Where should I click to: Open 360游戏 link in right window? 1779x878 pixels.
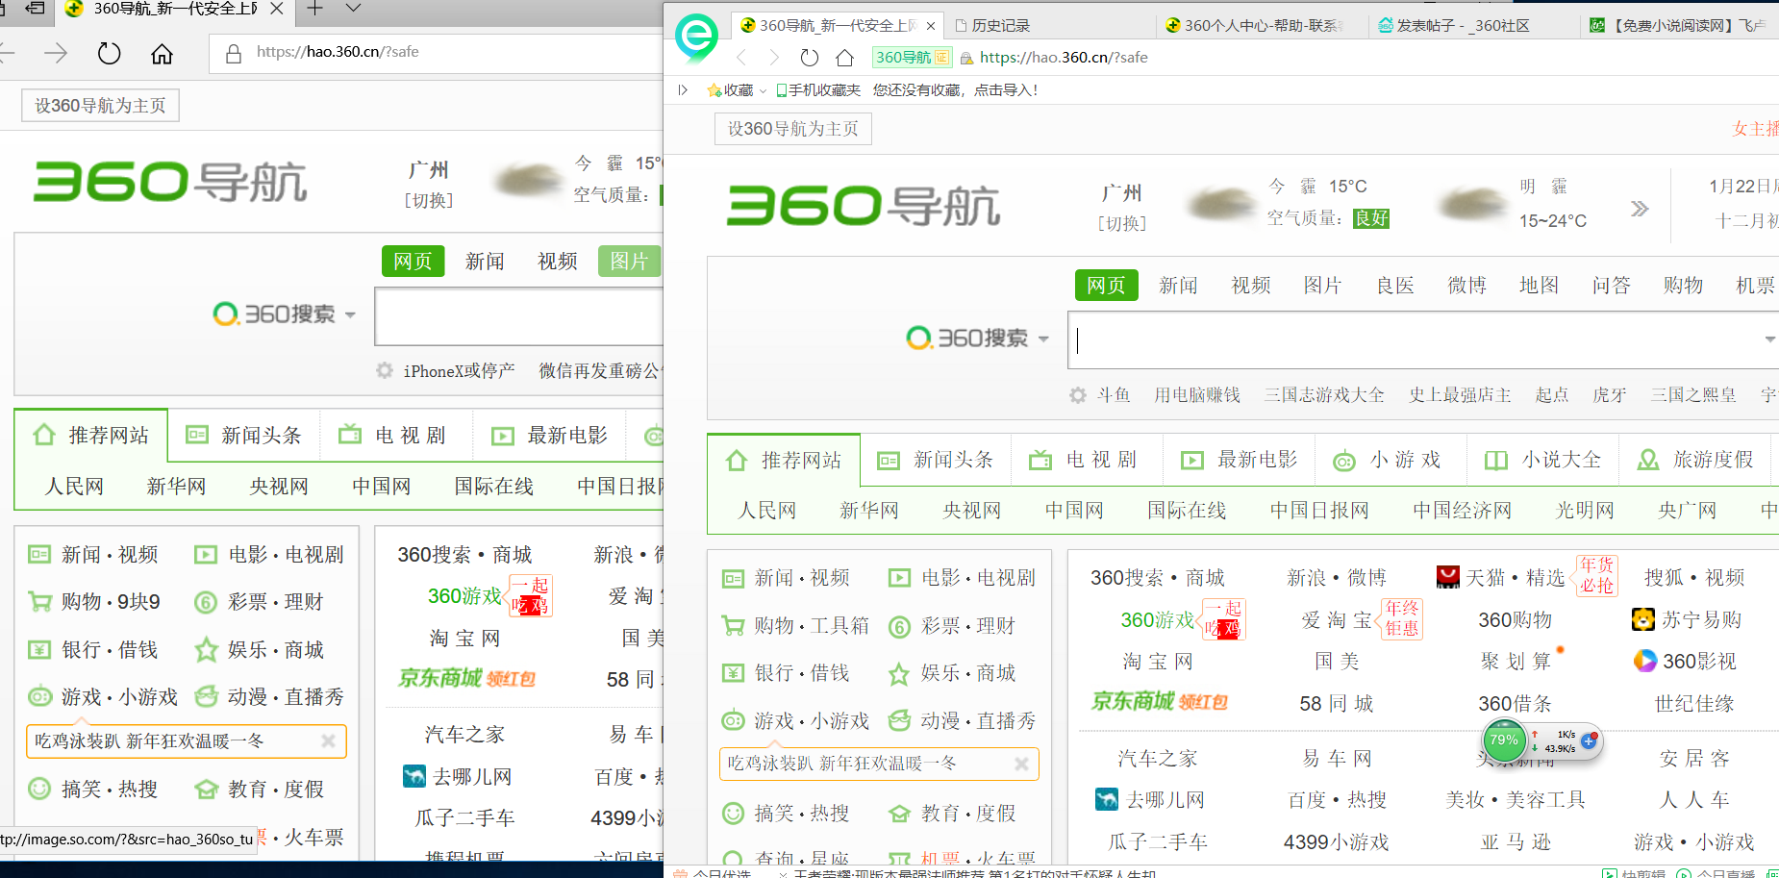click(1157, 620)
